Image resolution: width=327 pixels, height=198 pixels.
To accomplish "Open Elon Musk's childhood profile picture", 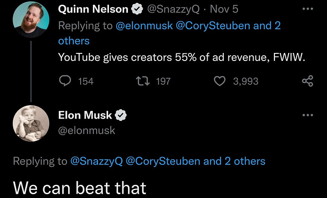I will pos(31,123).
